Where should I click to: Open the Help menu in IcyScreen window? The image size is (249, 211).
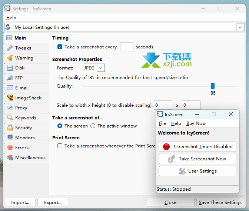click(x=176, y=123)
